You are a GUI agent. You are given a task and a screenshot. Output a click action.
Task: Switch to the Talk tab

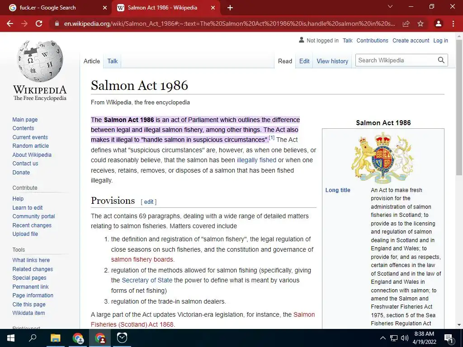[x=113, y=61]
